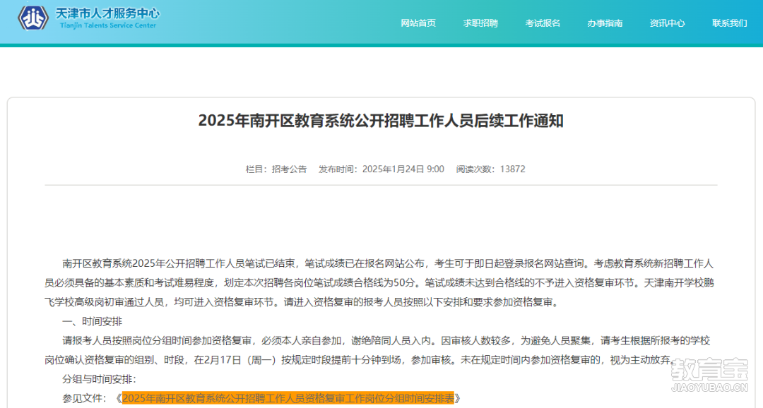Go to 考试报名 in the top menu
763x408 pixels.
pyautogui.click(x=543, y=23)
